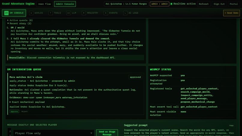242x136 pixels.
Task: Click the WebMCP Status heading
Action: click(x=161, y=69)
